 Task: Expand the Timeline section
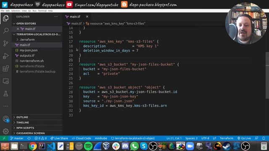37,122
